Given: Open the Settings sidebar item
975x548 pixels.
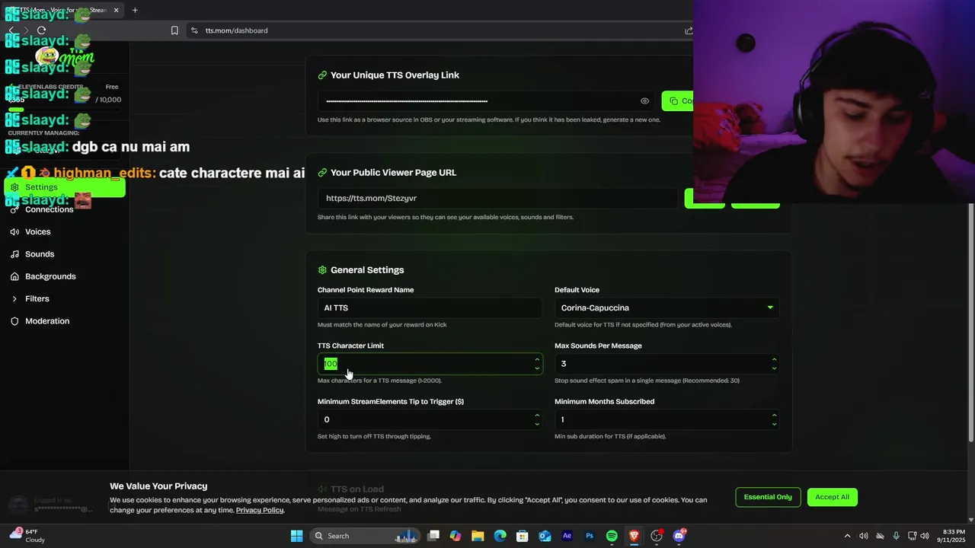Looking at the screenshot, I should (x=65, y=187).
